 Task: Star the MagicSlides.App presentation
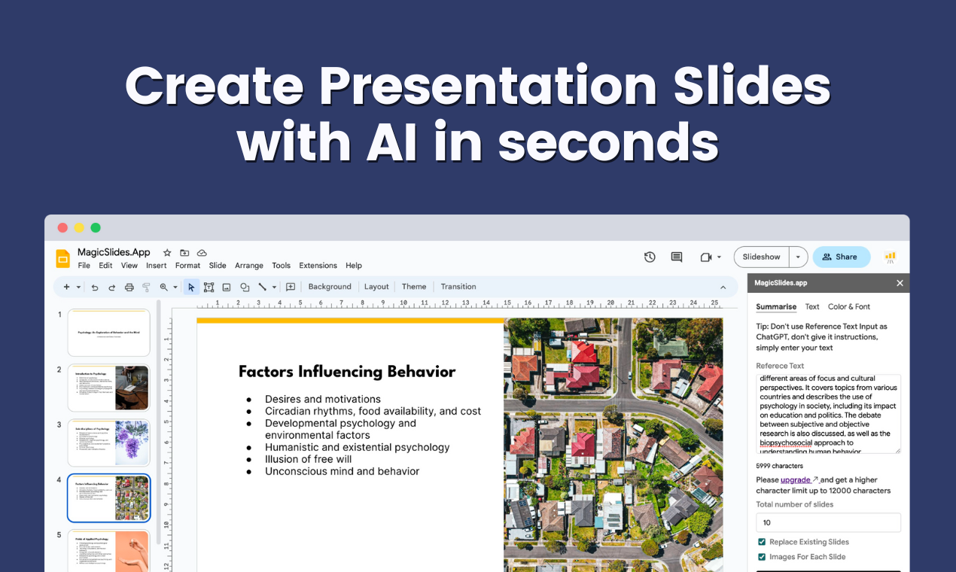[166, 253]
